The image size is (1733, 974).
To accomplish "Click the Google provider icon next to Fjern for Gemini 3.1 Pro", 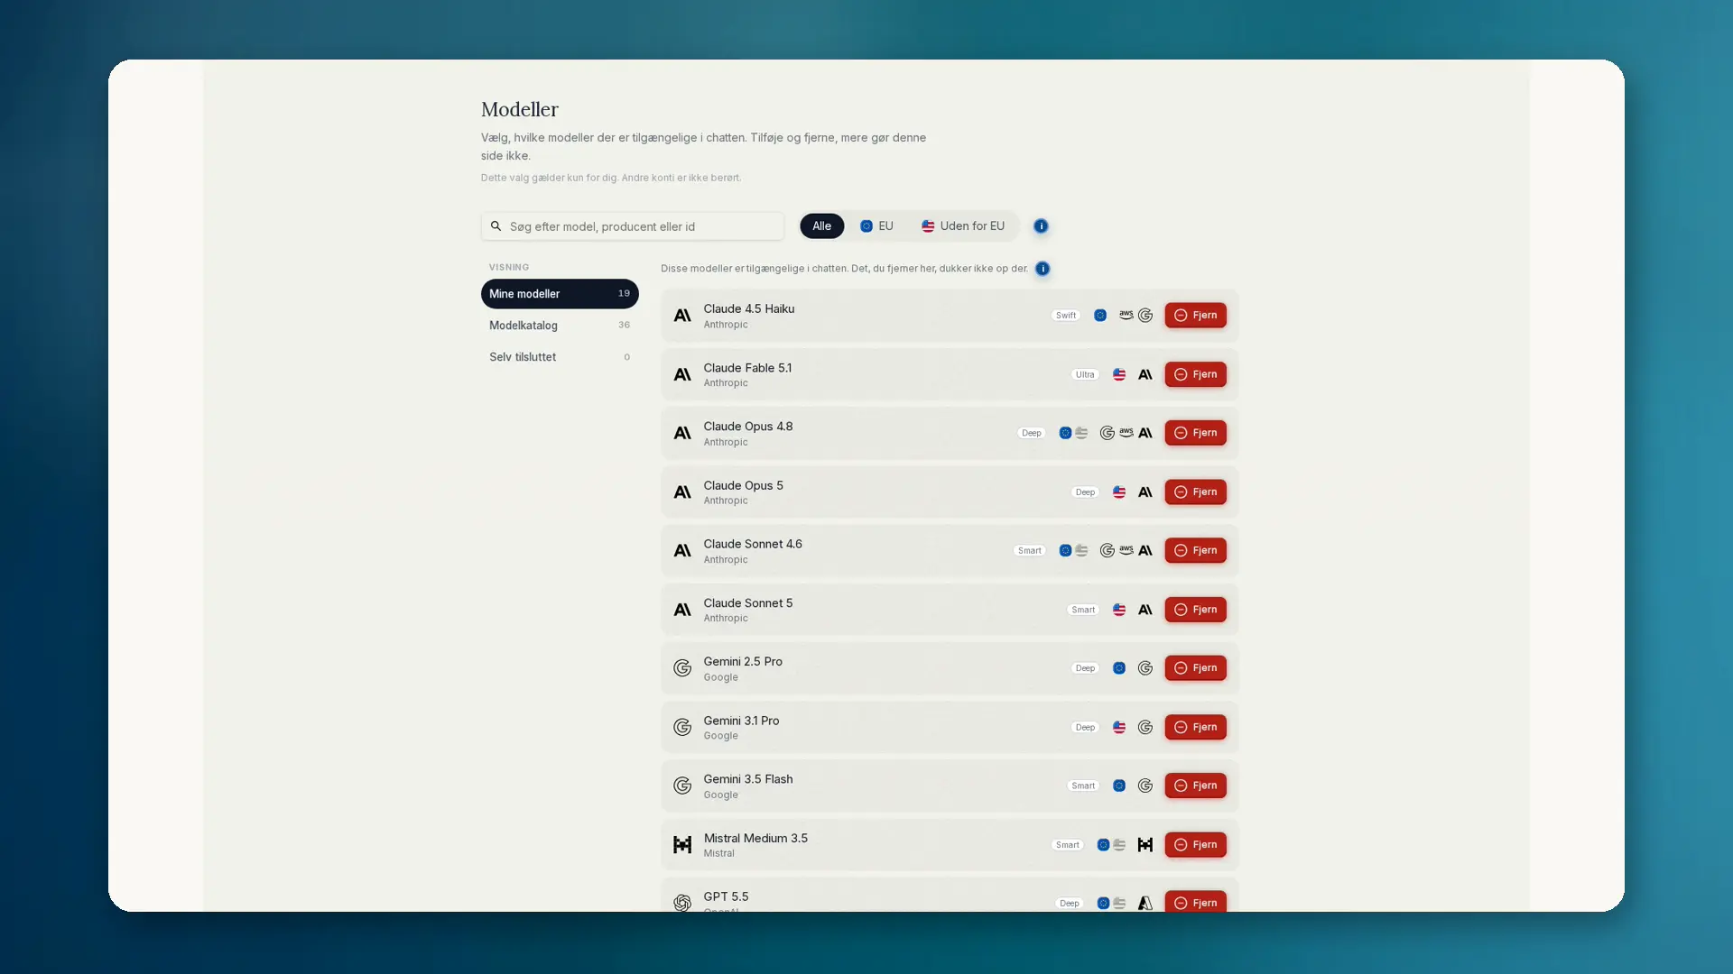I will [1145, 728].
